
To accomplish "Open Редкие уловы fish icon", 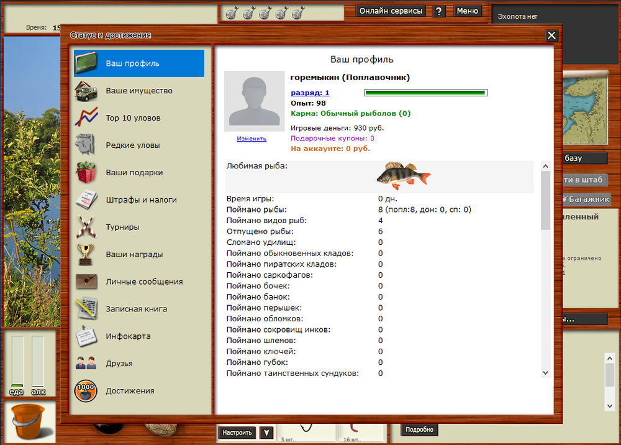I will pyautogui.click(x=86, y=145).
